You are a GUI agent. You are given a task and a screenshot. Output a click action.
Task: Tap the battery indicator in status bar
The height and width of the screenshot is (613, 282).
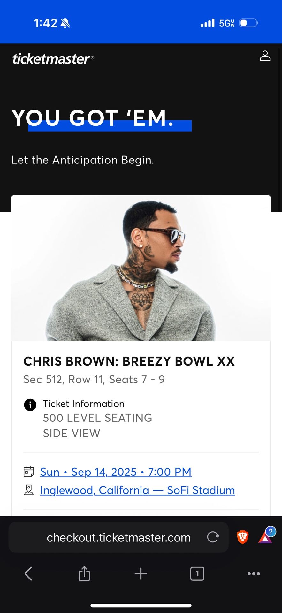pos(248,23)
